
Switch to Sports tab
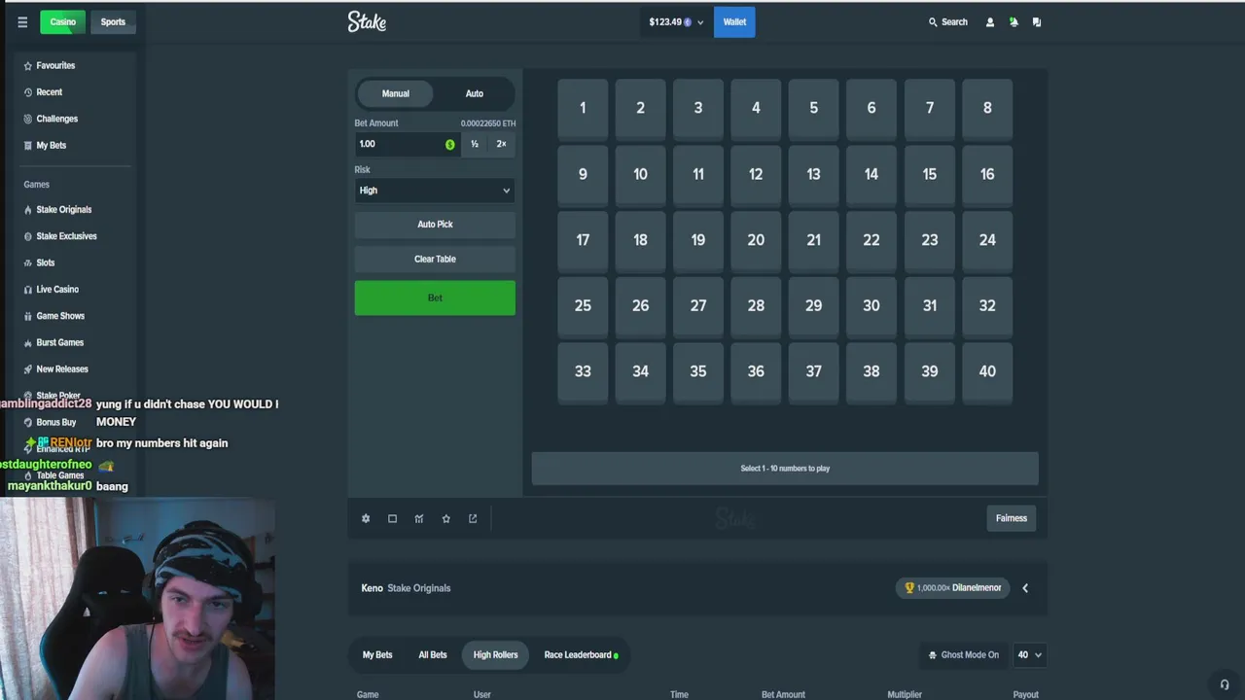pyautogui.click(x=113, y=22)
